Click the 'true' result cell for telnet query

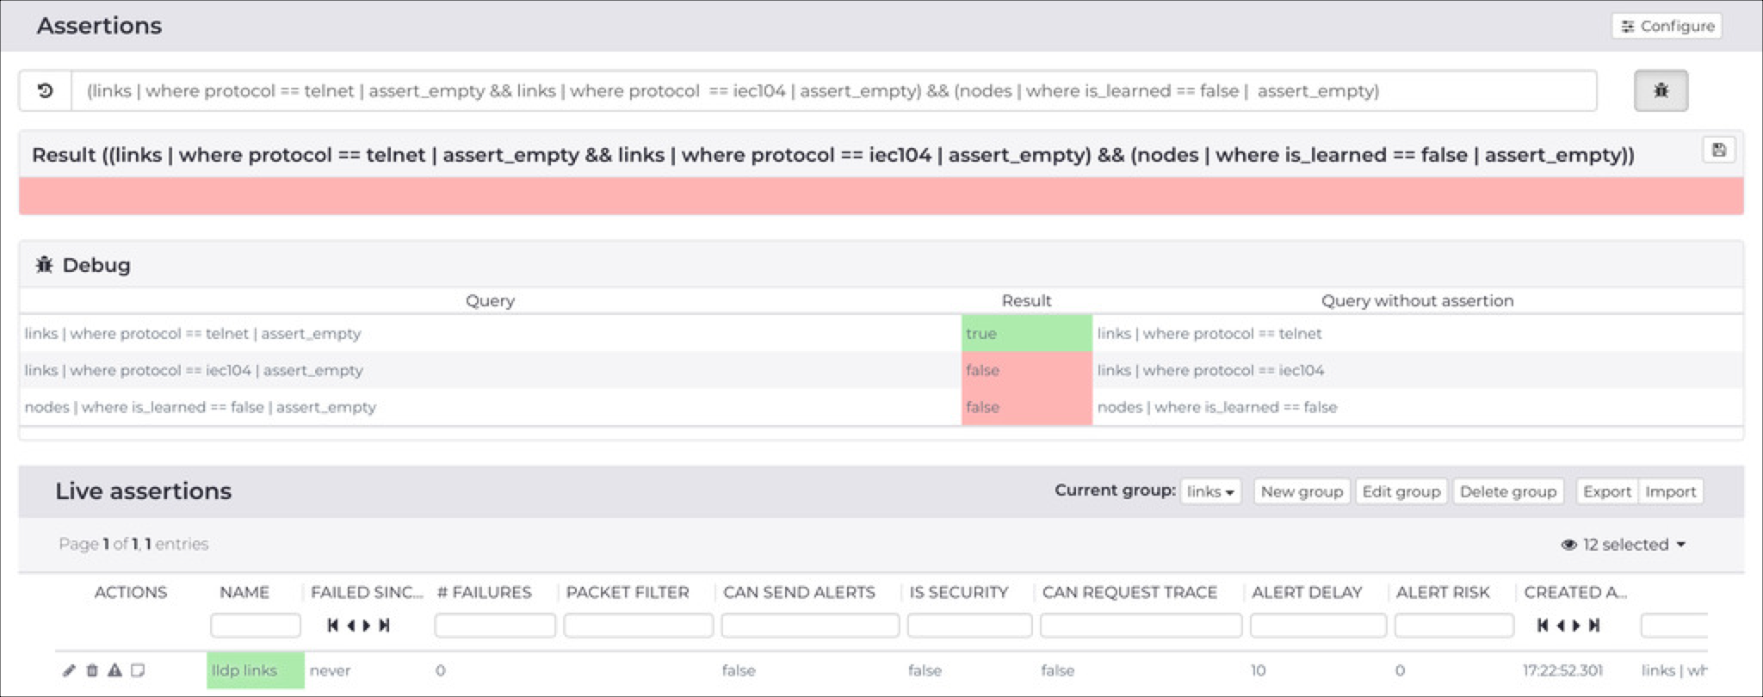coord(1026,333)
